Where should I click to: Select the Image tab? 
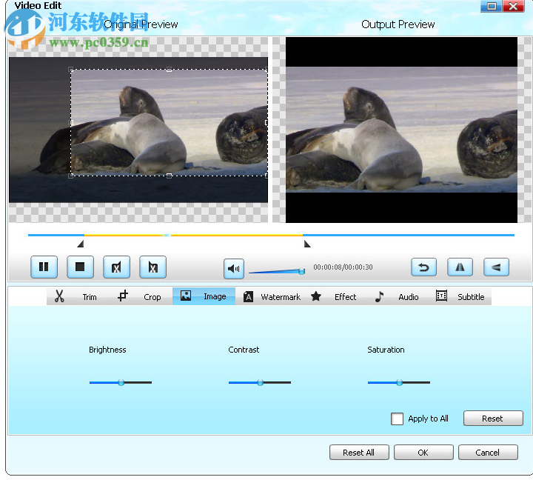click(204, 296)
